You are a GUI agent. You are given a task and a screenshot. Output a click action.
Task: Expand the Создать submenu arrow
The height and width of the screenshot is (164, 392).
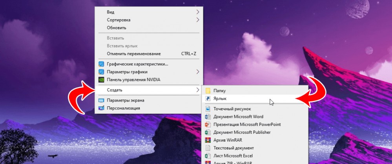[x=198, y=90]
